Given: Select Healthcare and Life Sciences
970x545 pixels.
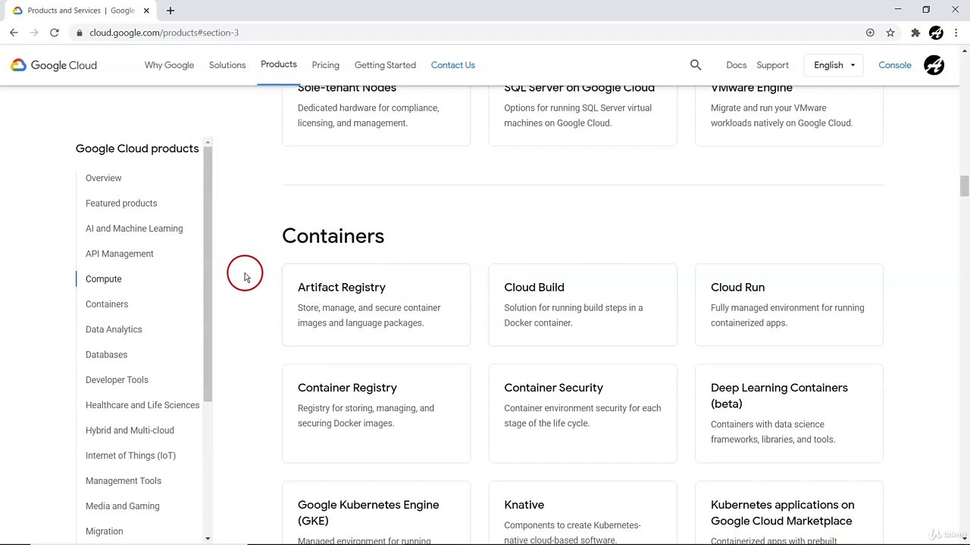Looking at the screenshot, I should click(142, 405).
